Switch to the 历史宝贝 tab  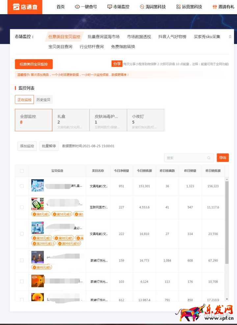tap(43, 100)
